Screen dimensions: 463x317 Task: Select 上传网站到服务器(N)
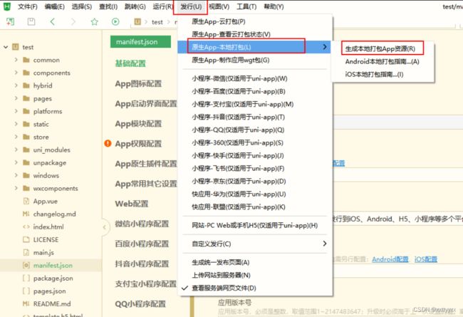pos(221,276)
